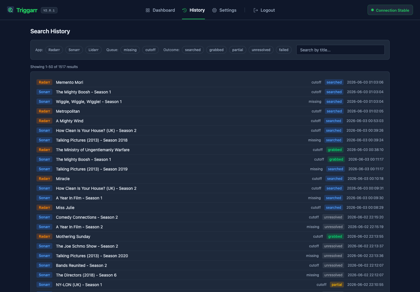Click The Ministry of Ungentlemanly Warfare
The width and height of the screenshot is (420, 292).
(93, 150)
